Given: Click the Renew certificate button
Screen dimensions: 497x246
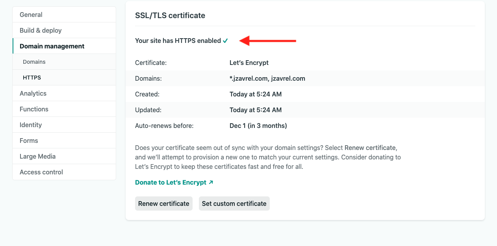Looking at the screenshot, I should coord(164,203).
